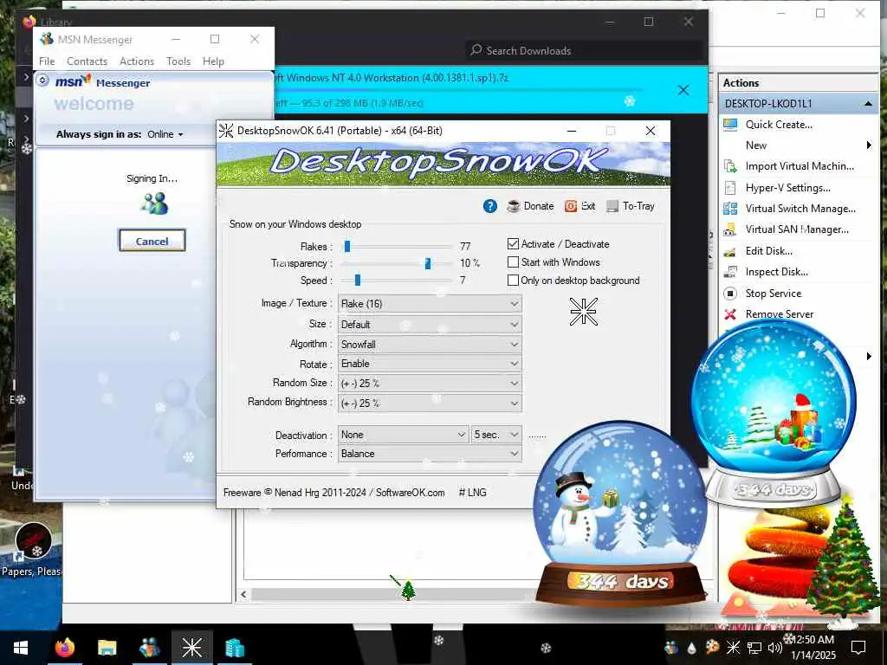Cancel the Windows NT 4.0 download

tap(683, 90)
